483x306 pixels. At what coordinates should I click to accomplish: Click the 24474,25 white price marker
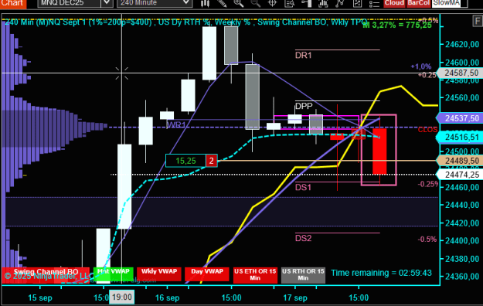point(461,175)
